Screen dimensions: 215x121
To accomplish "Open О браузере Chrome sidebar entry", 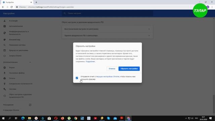I will (x=11, y=110).
